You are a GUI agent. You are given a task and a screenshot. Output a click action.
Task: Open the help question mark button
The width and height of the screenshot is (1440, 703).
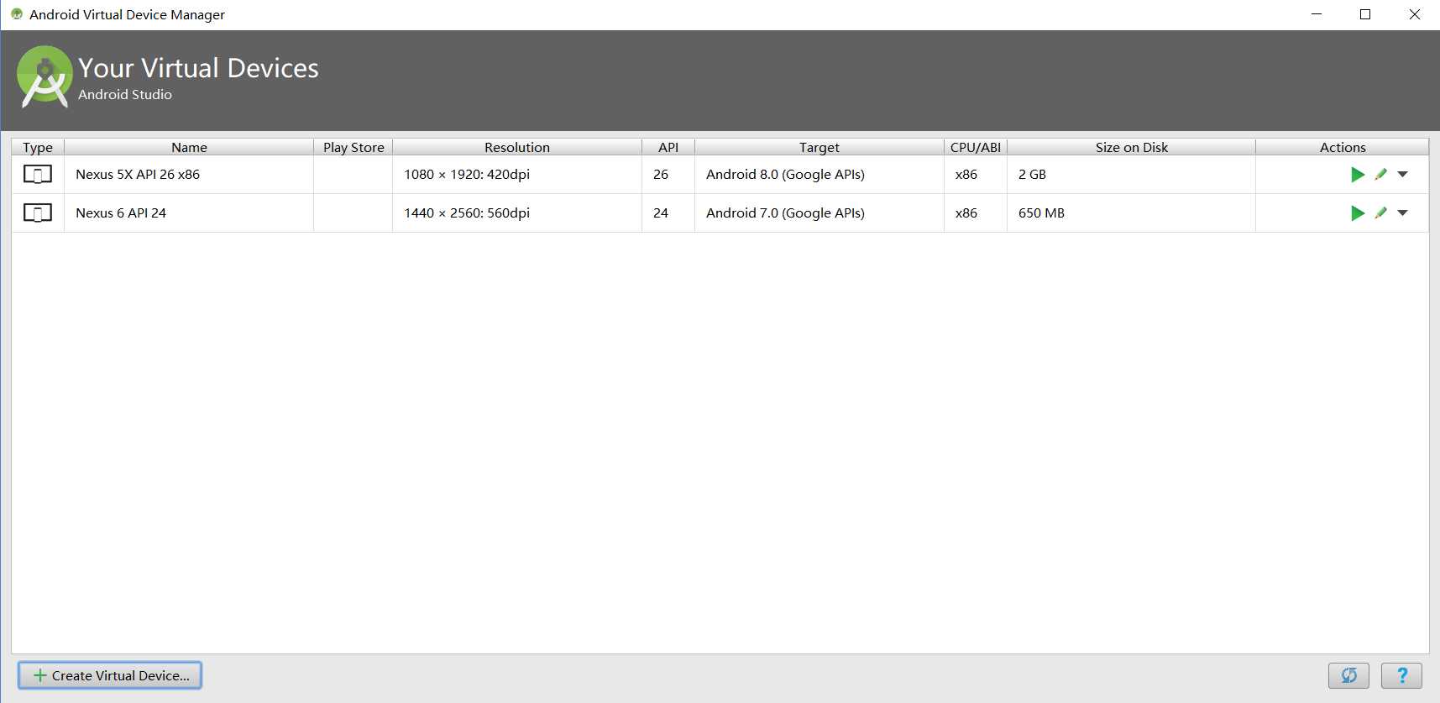click(x=1401, y=675)
